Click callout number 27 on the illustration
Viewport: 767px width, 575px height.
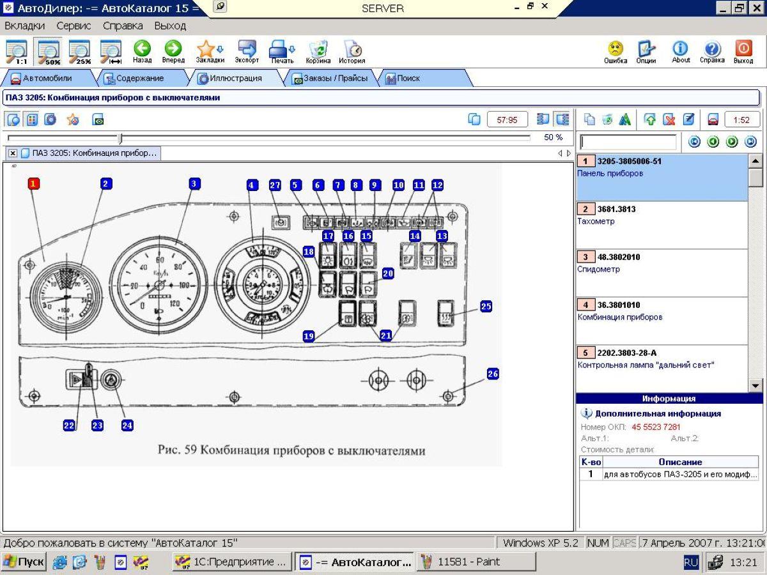pos(275,185)
